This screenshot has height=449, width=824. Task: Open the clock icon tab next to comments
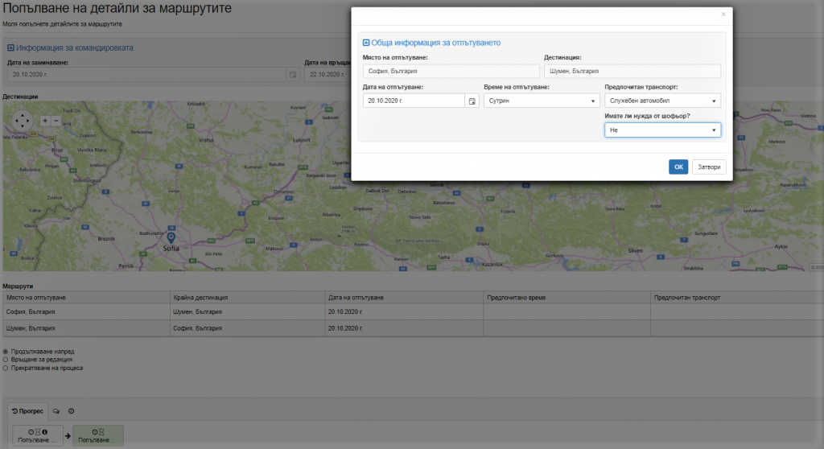(x=71, y=411)
